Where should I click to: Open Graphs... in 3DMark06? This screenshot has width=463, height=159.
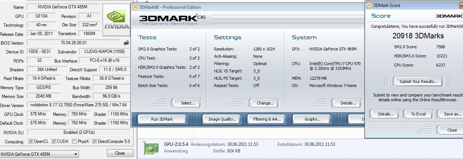pos(312,119)
